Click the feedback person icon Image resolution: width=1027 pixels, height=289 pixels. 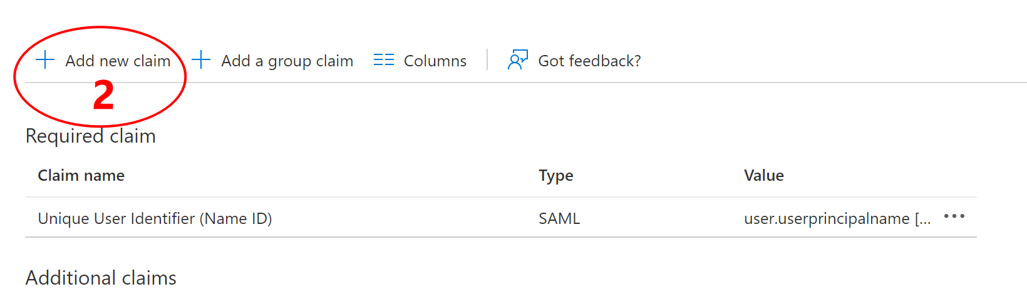517,60
